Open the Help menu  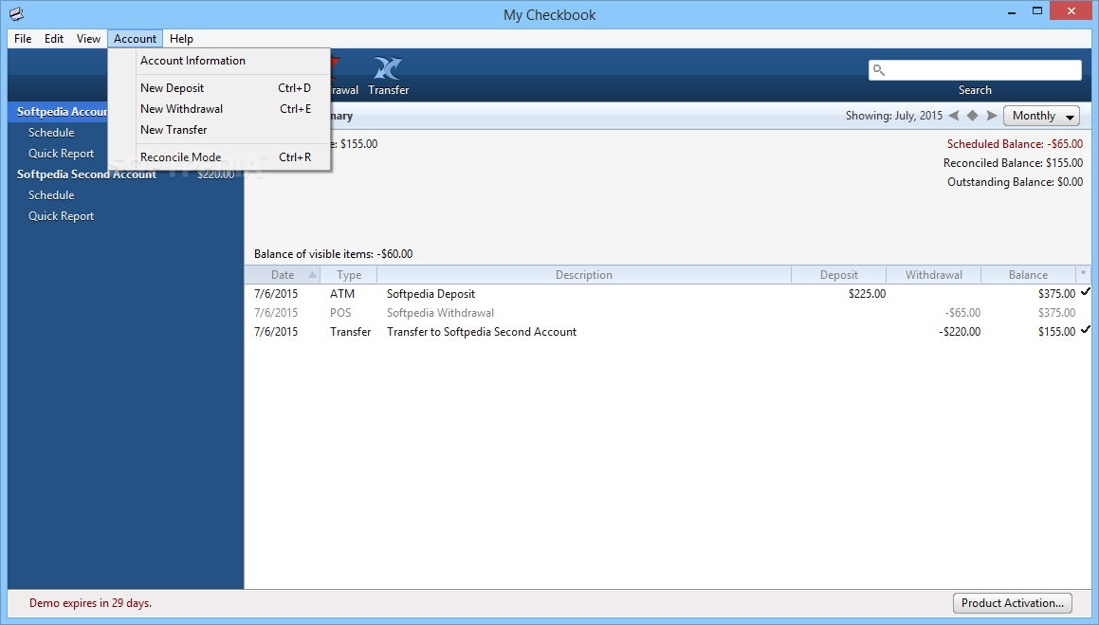tap(181, 39)
